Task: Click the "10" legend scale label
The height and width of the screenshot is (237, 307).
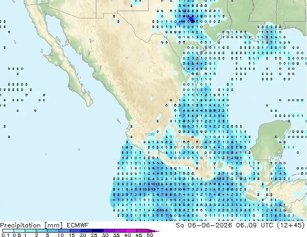Action: pyautogui.click(x=61, y=235)
